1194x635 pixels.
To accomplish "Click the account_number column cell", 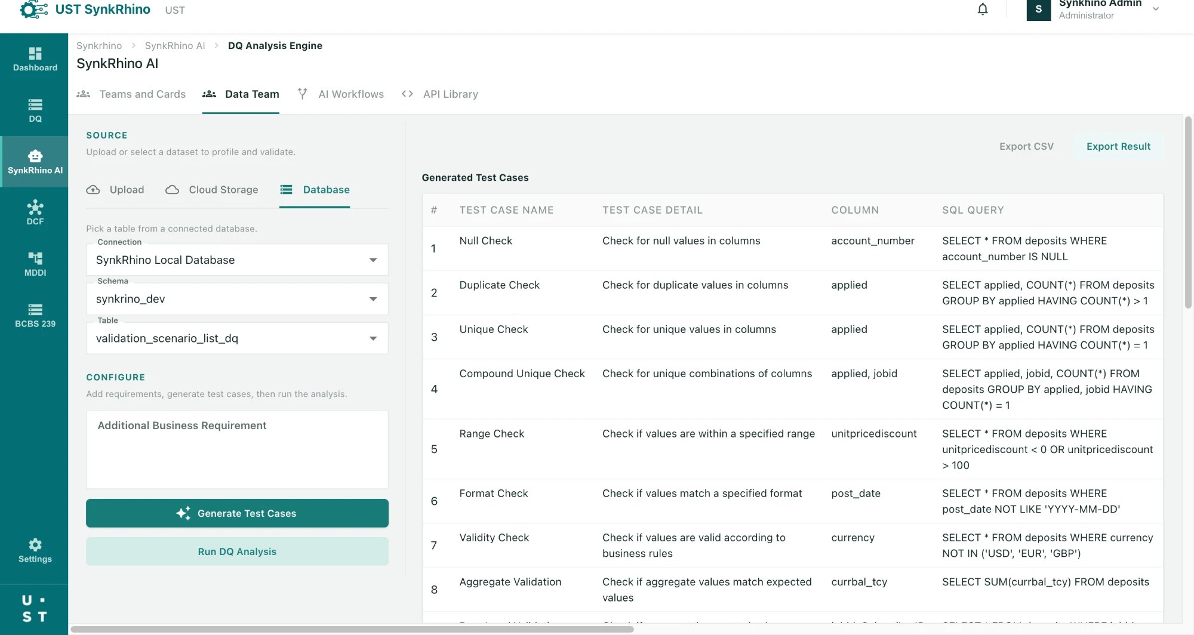I will 873,241.
